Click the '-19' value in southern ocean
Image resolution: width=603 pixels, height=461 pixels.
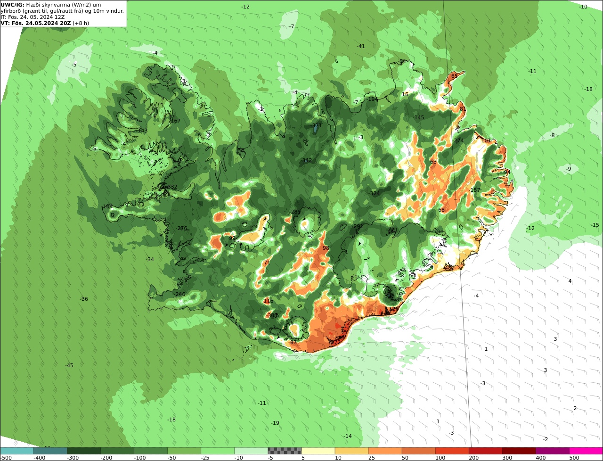pyautogui.click(x=275, y=423)
